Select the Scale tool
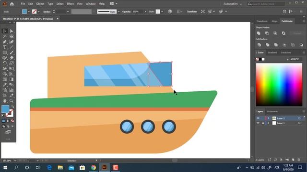The image size is (307, 172). pos(12,63)
